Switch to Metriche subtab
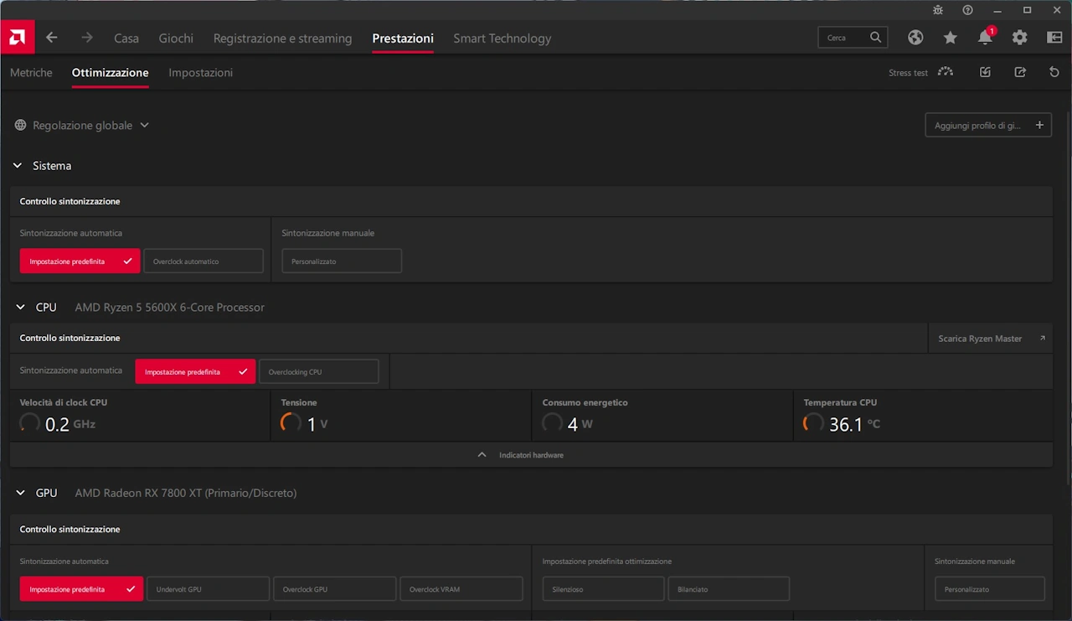Image resolution: width=1072 pixels, height=621 pixels. pyautogui.click(x=31, y=73)
